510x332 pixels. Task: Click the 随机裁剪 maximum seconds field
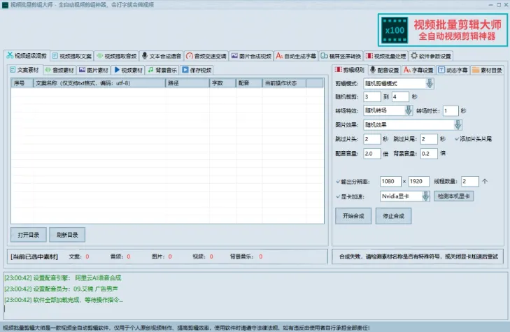[x=400, y=97]
